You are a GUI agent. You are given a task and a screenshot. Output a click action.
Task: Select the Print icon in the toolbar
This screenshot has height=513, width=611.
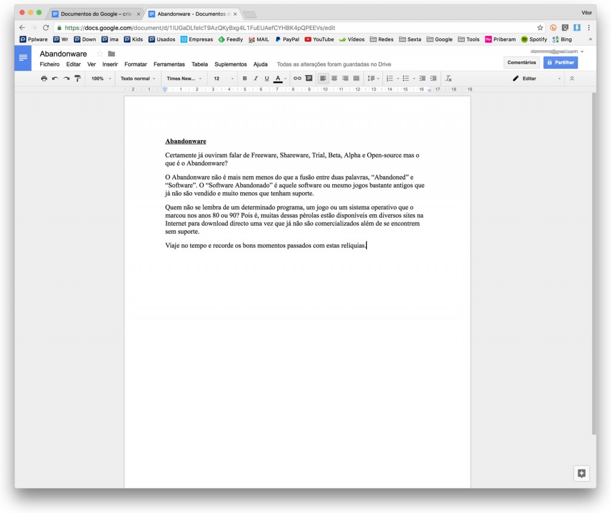[44, 78]
